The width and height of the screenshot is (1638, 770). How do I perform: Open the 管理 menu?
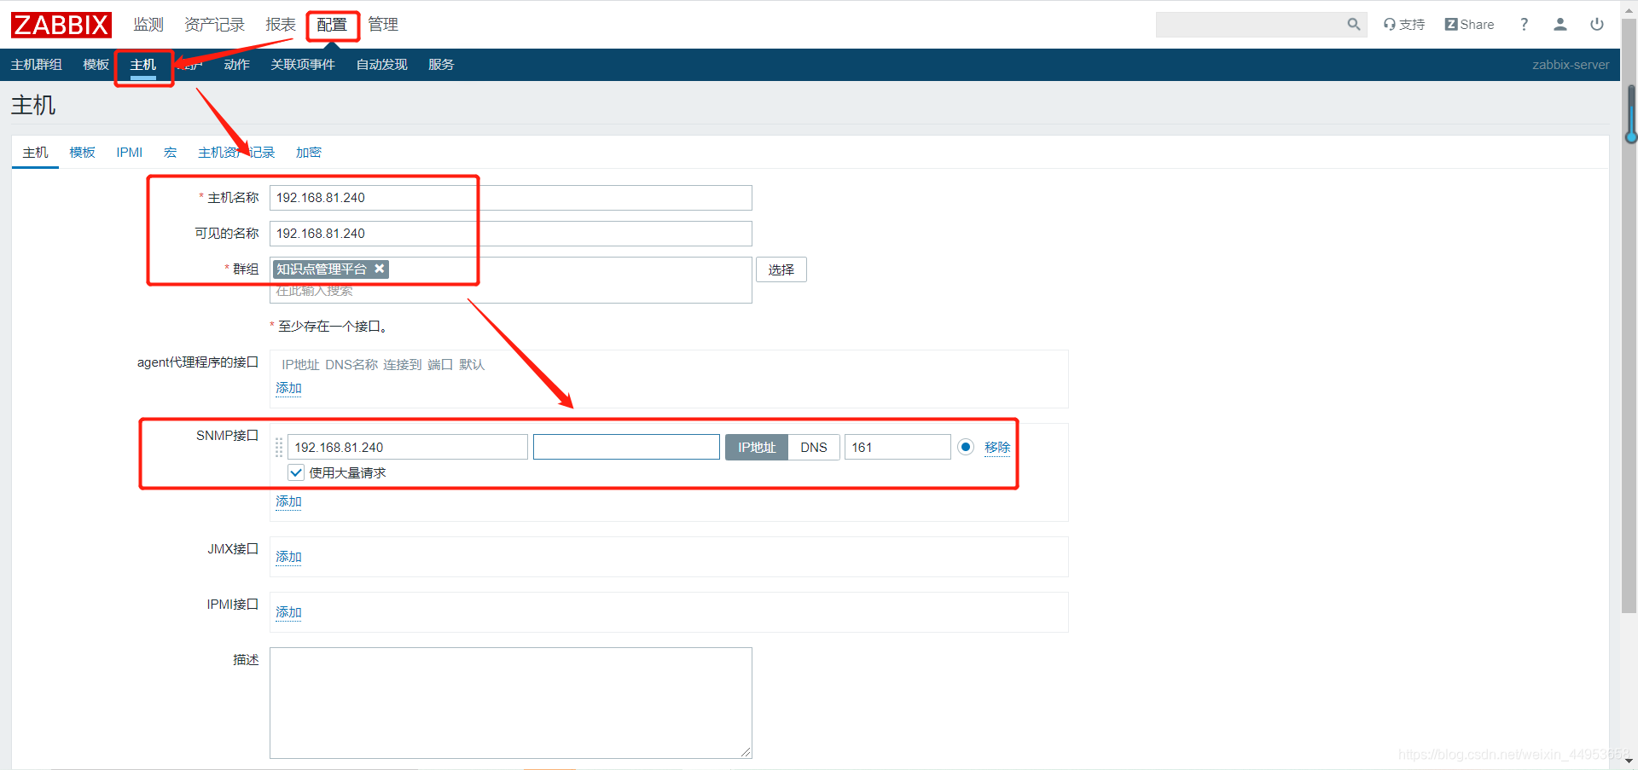tap(383, 25)
